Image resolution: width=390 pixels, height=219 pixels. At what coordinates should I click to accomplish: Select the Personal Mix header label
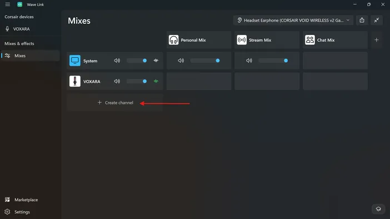point(193,40)
